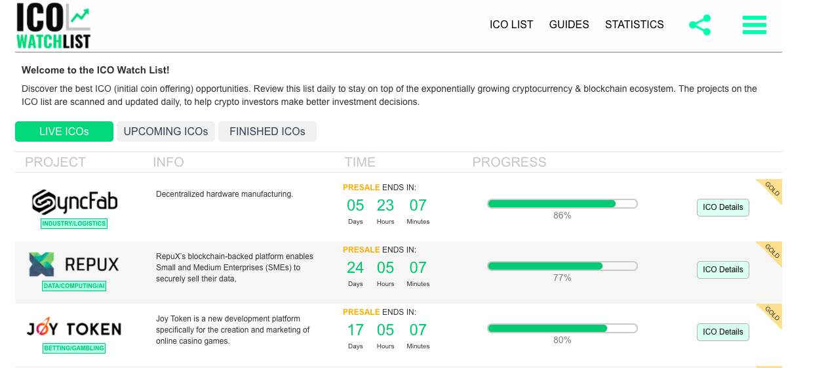
Task: Open ICO Details for RepuX
Action: (722, 270)
